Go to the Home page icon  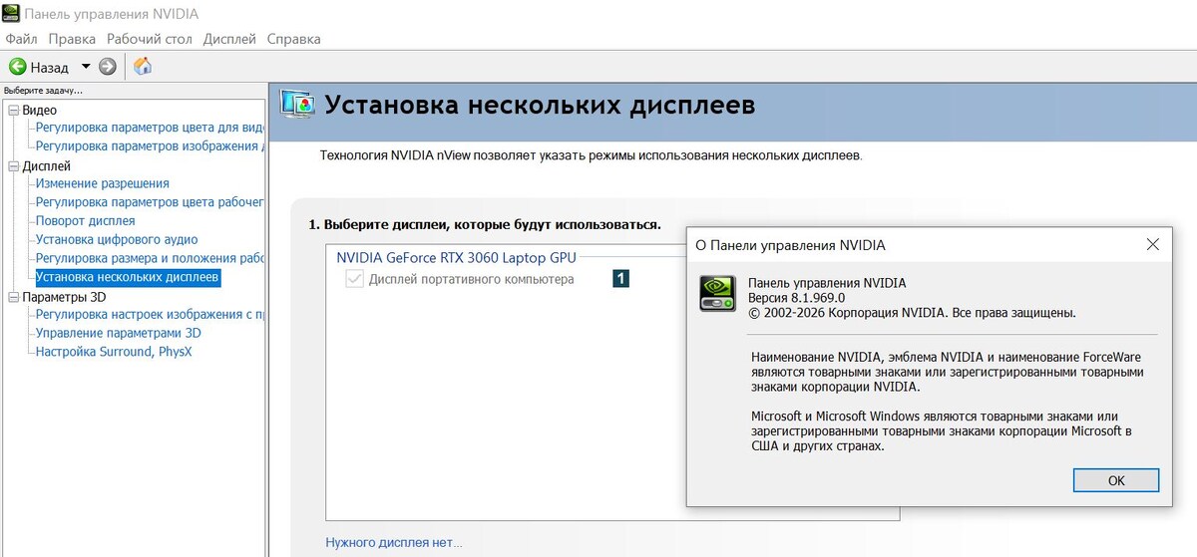click(143, 67)
